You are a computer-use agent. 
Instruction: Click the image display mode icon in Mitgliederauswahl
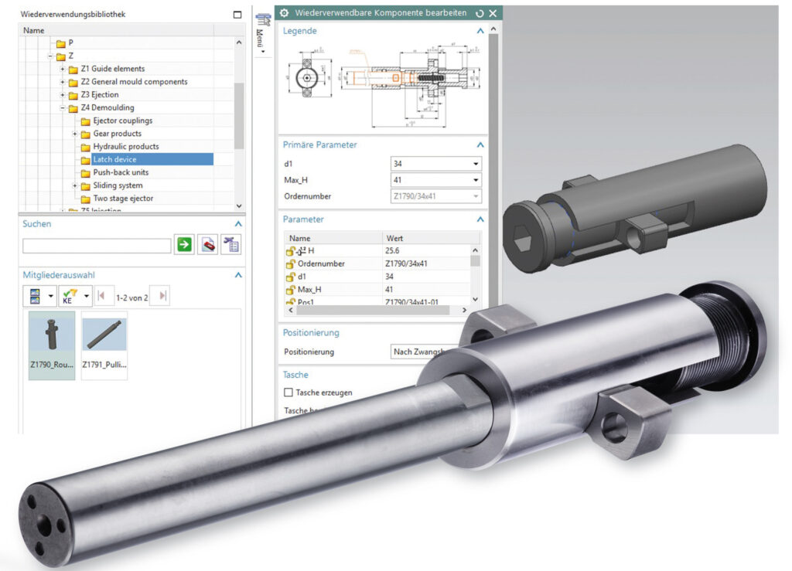pyautogui.click(x=35, y=295)
